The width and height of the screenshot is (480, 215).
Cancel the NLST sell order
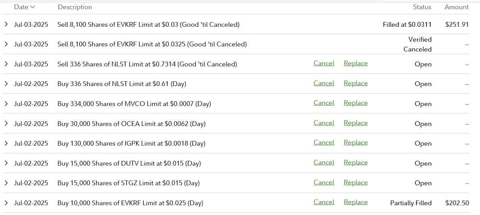coord(324,63)
